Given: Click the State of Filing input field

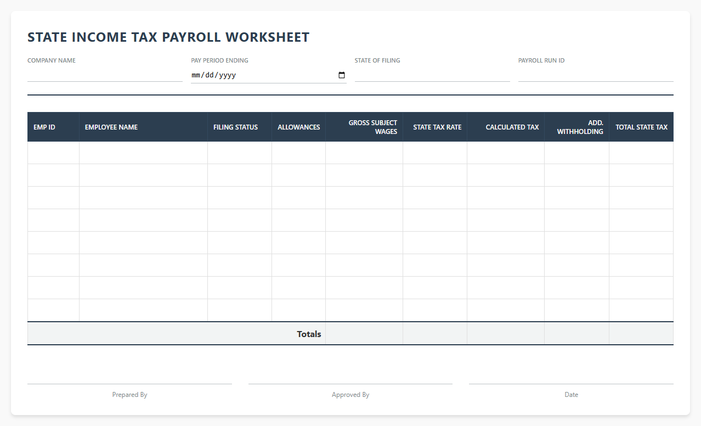Looking at the screenshot, I should [432, 75].
